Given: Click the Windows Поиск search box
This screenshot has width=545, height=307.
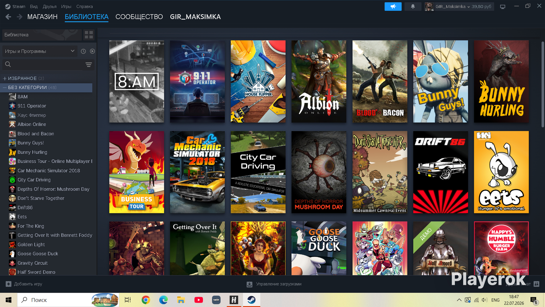Looking at the screenshot, I should pyautogui.click(x=68, y=300).
